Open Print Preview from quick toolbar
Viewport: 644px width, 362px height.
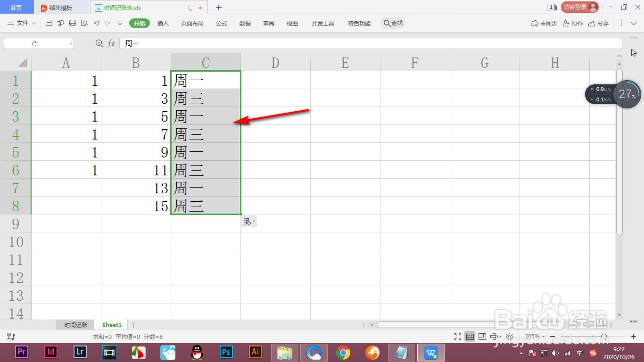pyautogui.click(x=84, y=23)
